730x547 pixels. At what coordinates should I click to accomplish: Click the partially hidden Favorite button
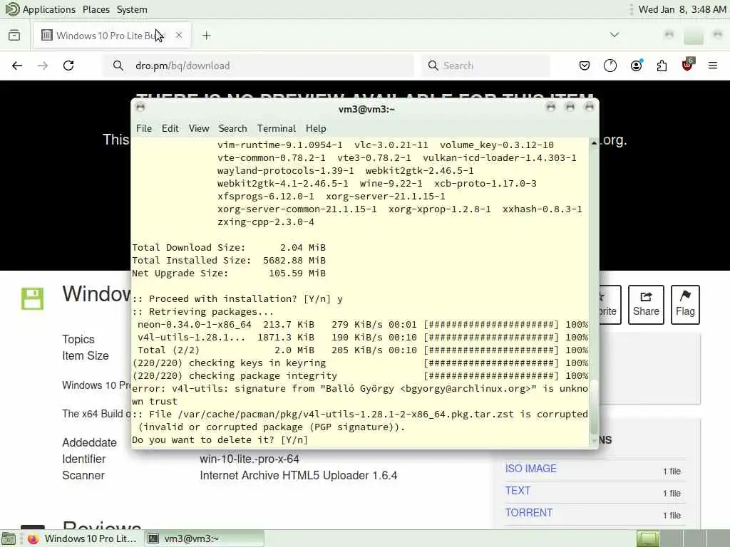(610, 305)
